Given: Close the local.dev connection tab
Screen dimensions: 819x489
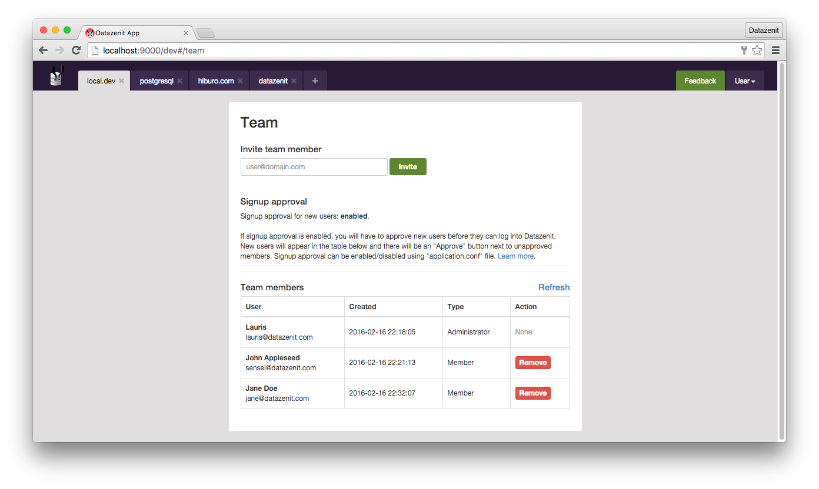Looking at the screenshot, I should click(121, 81).
